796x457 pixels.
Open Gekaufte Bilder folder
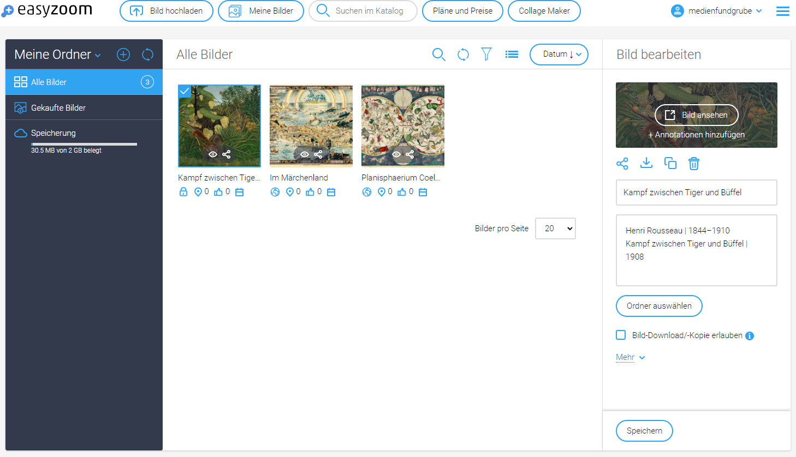(84, 107)
